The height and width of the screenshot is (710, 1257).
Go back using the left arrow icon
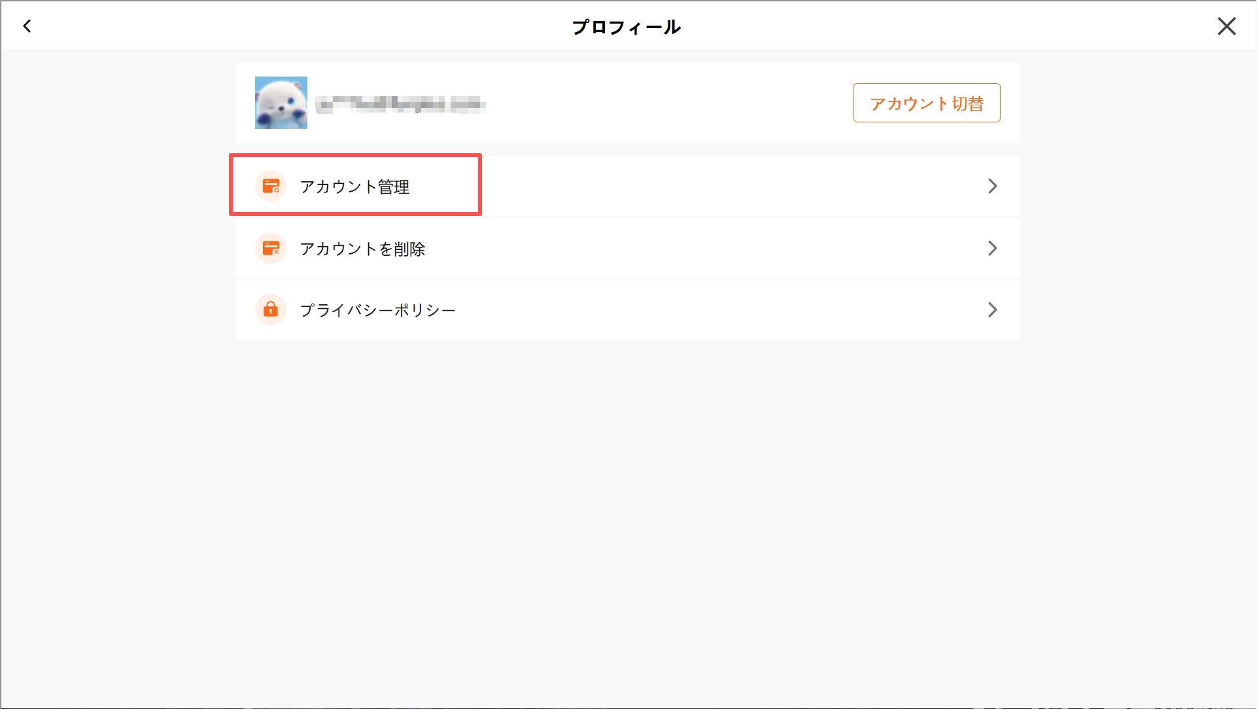[x=27, y=26]
